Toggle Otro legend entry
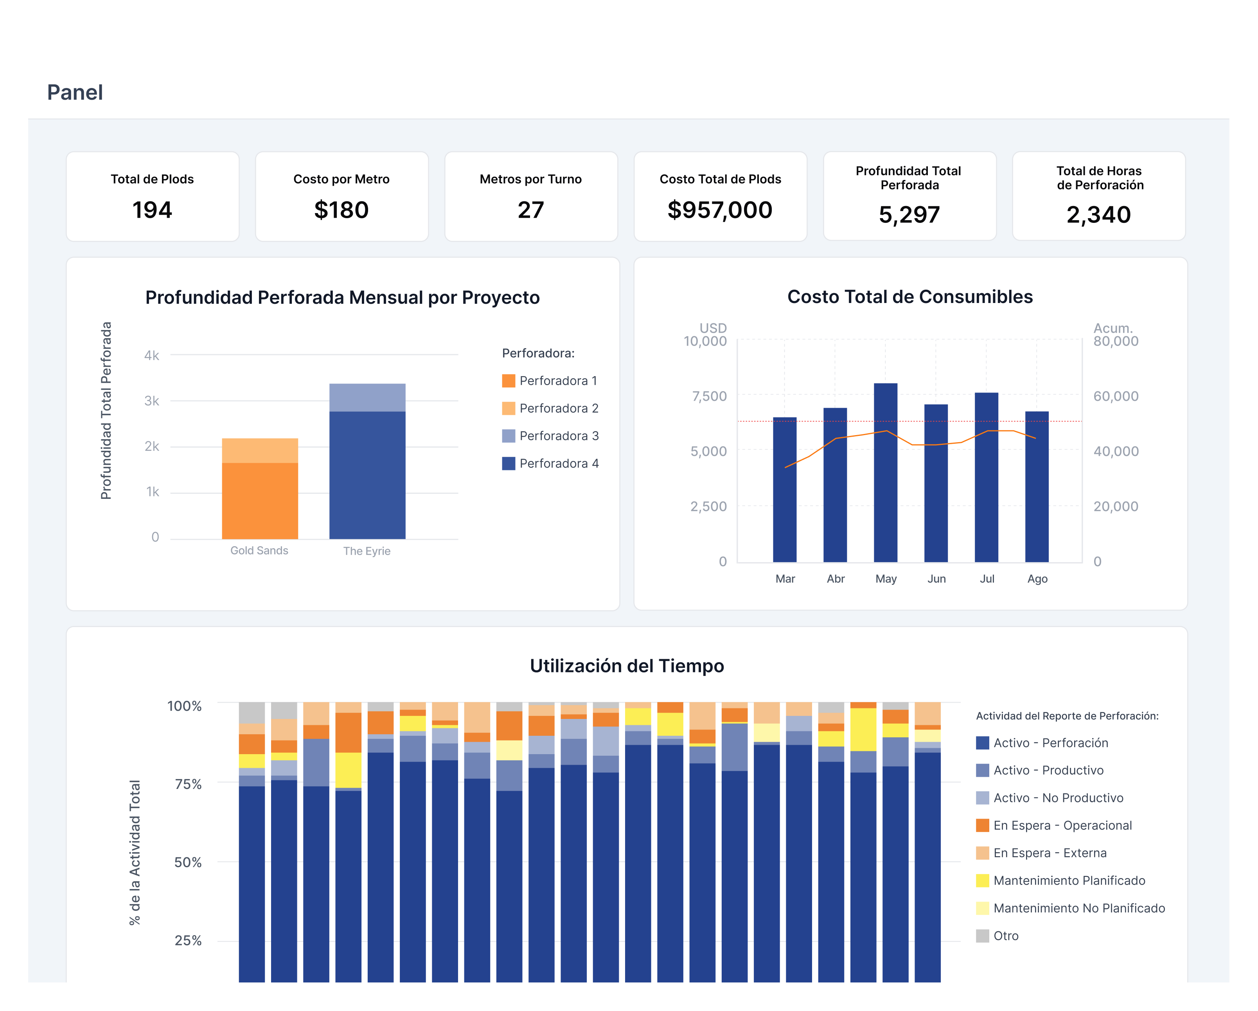This screenshot has width=1258, height=1011. point(997,936)
